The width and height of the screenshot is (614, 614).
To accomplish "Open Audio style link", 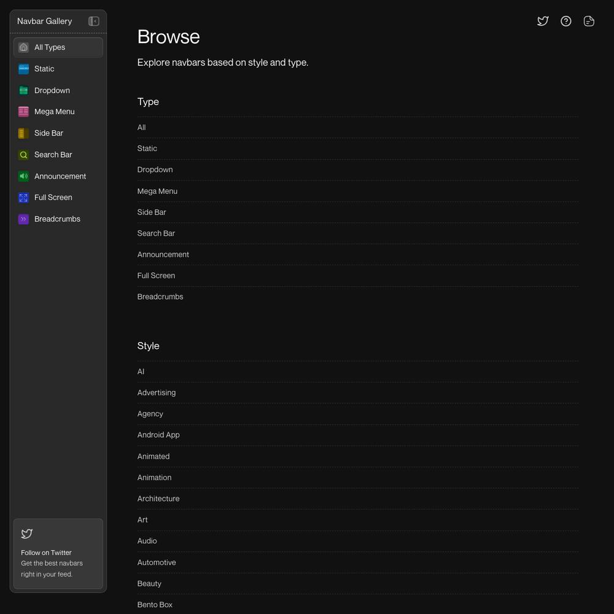I will click(147, 541).
